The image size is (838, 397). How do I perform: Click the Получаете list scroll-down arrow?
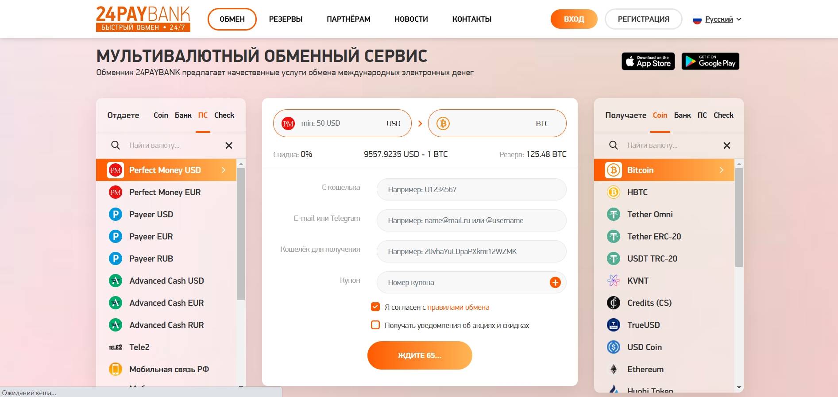[739, 388]
